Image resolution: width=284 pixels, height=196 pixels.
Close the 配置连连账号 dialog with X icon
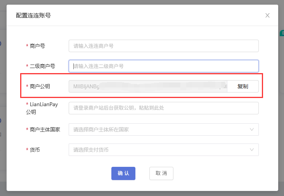[x=267, y=16]
